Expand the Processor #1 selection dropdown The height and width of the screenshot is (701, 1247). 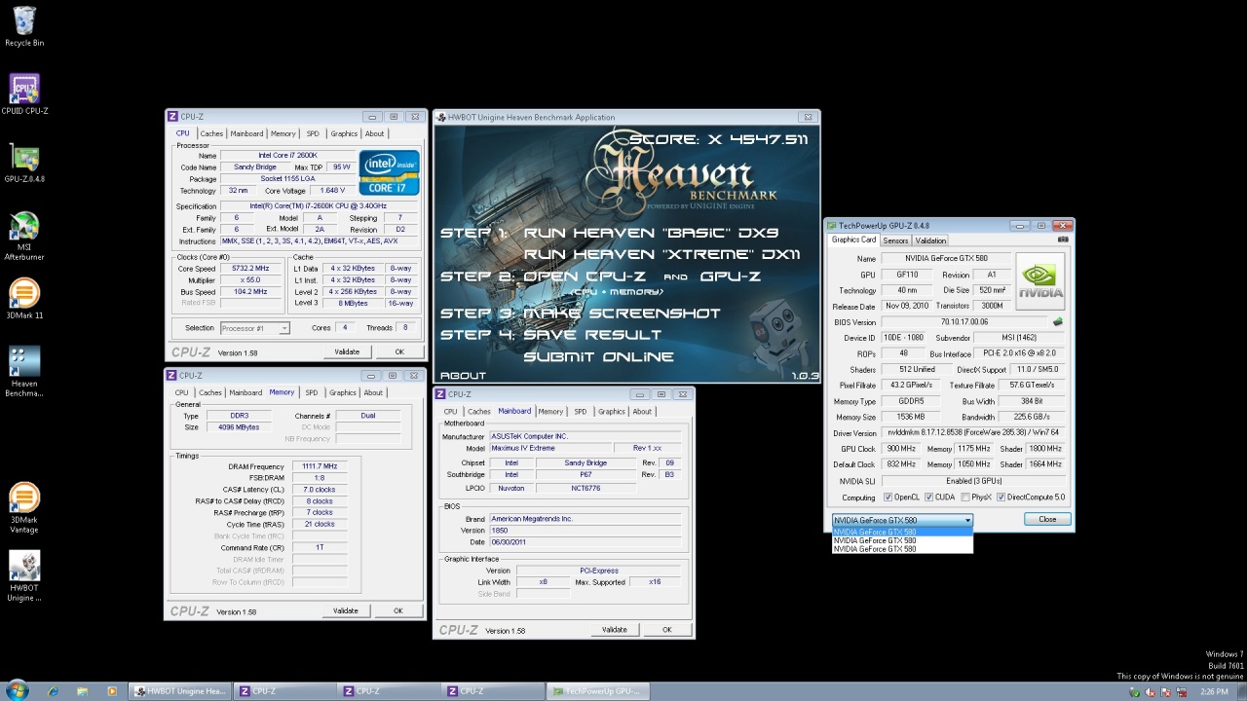pos(283,328)
